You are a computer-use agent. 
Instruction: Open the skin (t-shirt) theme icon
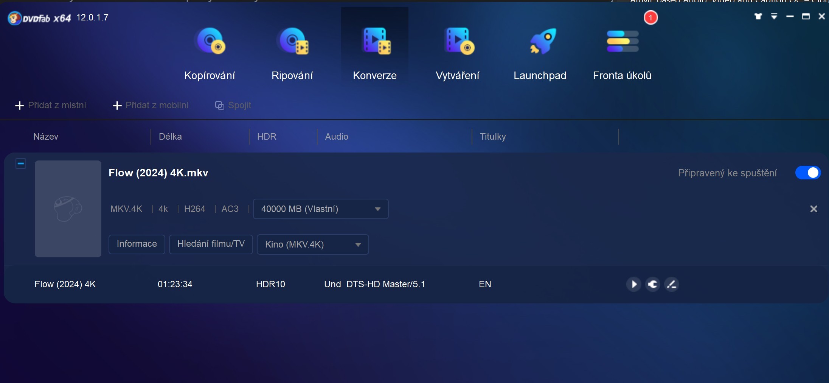tap(758, 16)
